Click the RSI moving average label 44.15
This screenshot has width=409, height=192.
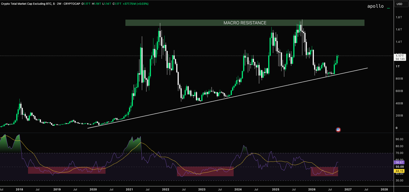tap(399, 171)
